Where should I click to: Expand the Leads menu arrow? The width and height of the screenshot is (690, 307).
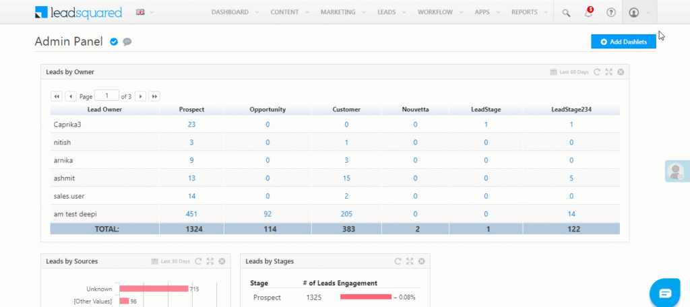pos(404,13)
